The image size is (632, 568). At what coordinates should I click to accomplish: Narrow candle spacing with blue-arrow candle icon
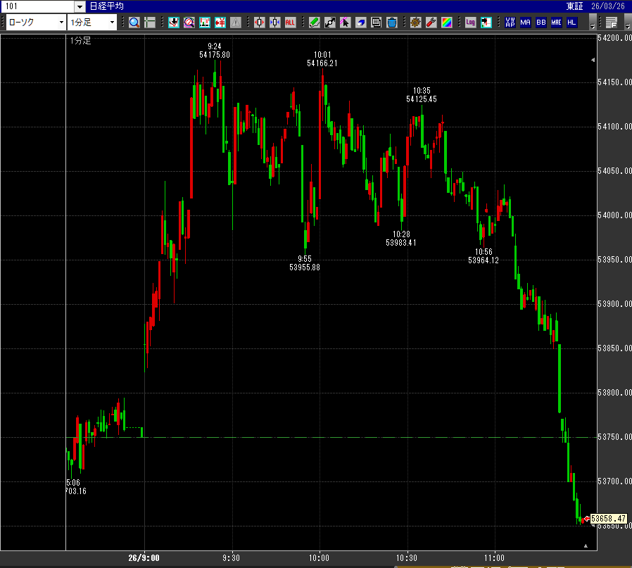point(275,23)
